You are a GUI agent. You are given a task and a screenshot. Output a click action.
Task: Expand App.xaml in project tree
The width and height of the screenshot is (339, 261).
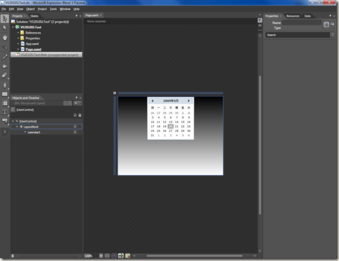(x=18, y=43)
